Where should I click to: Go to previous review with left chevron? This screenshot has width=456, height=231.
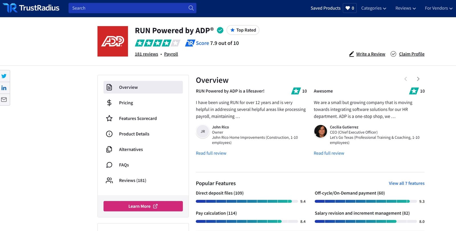pyautogui.click(x=406, y=79)
